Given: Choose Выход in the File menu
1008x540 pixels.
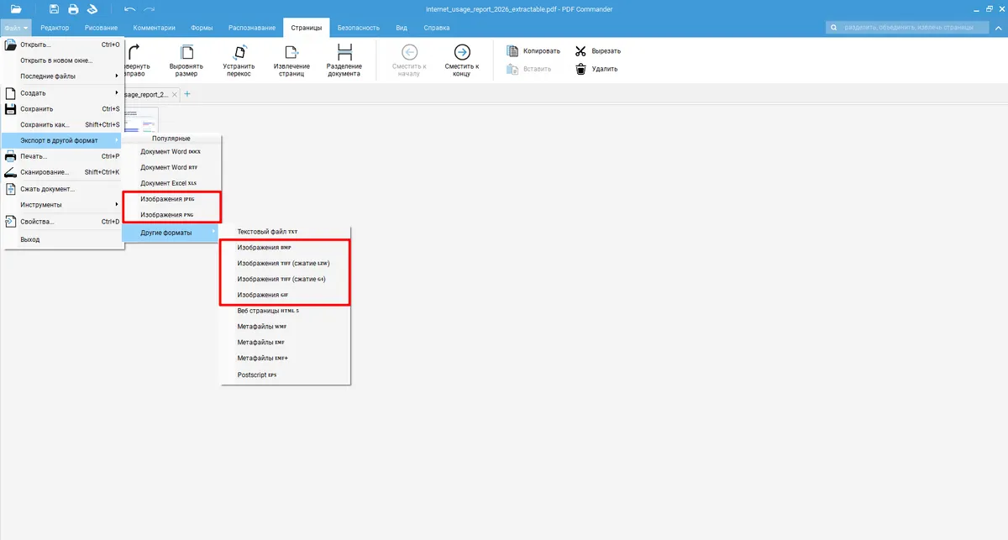Looking at the screenshot, I should click(62, 239).
